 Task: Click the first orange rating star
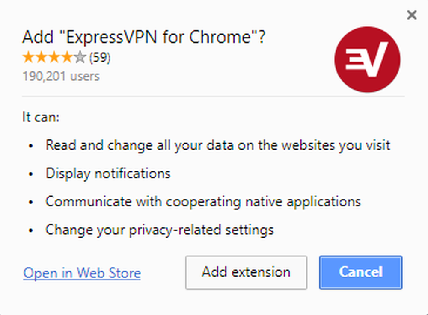[29, 58]
